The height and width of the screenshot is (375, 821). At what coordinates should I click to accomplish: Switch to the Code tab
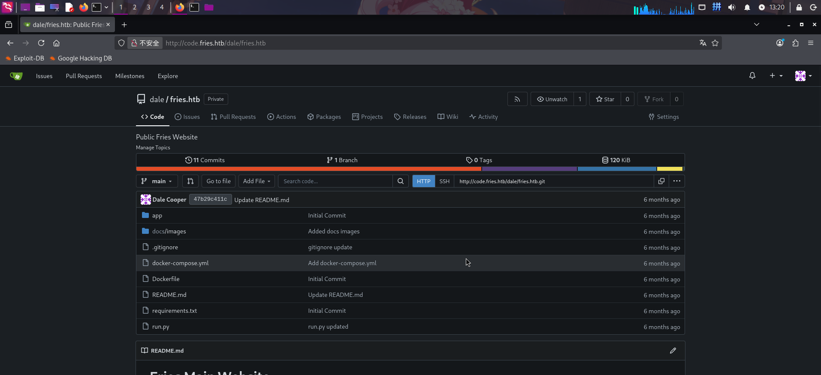[153, 117]
